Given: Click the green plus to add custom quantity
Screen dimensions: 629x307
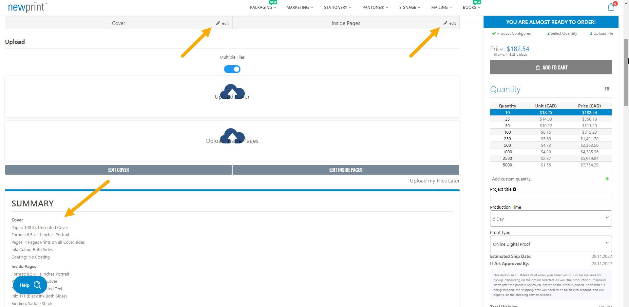Looking at the screenshot, I should tap(607, 179).
